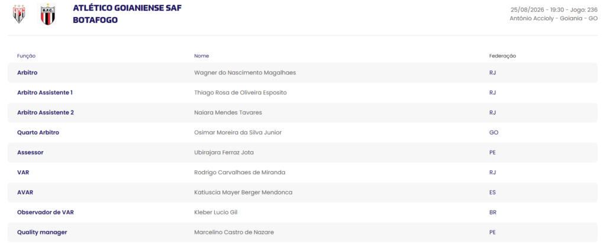Select the Quality manager label
The image size is (606, 244).
coord(42,232)
